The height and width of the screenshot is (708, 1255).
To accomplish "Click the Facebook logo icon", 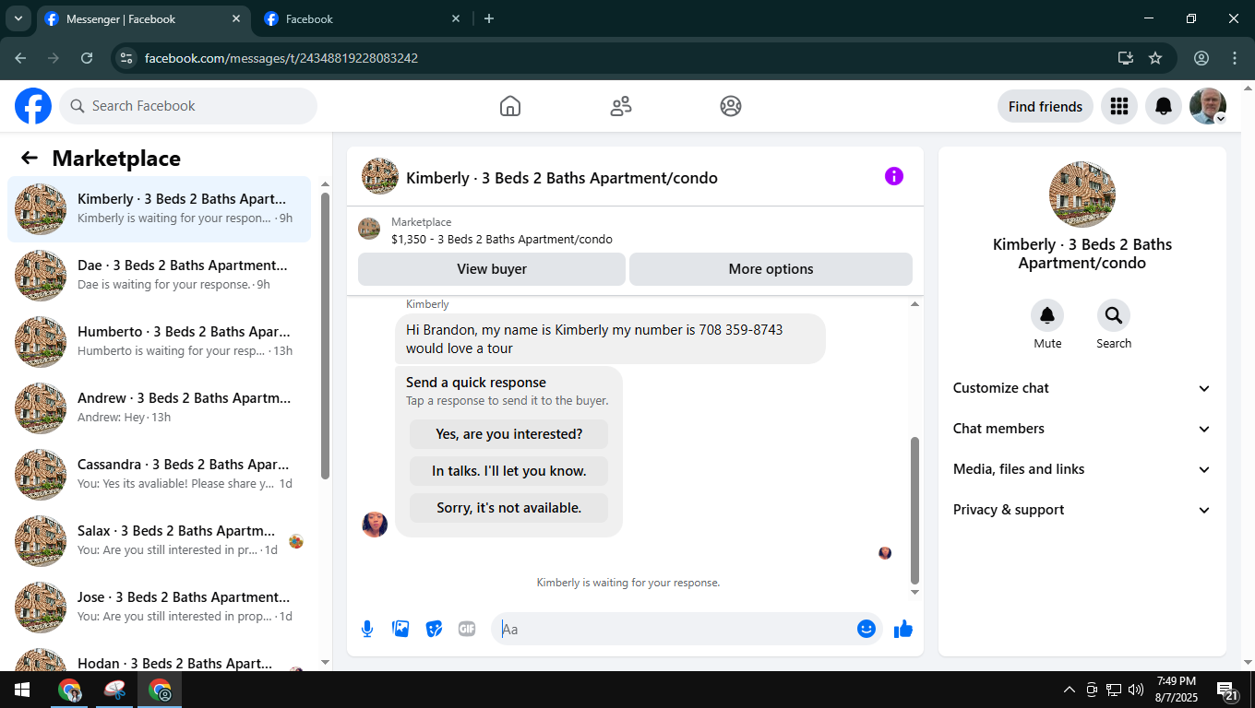I will pos(33,106).
